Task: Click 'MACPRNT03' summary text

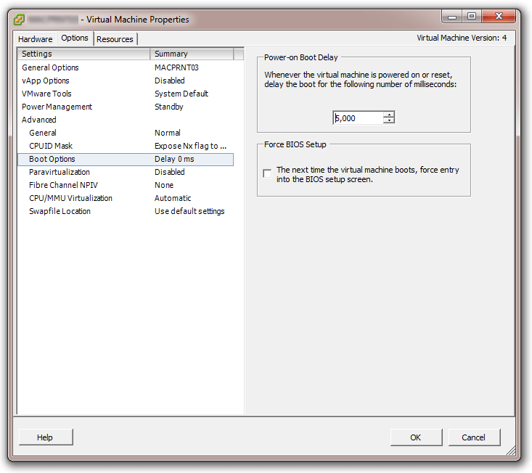Action: [x=176, y=67]
